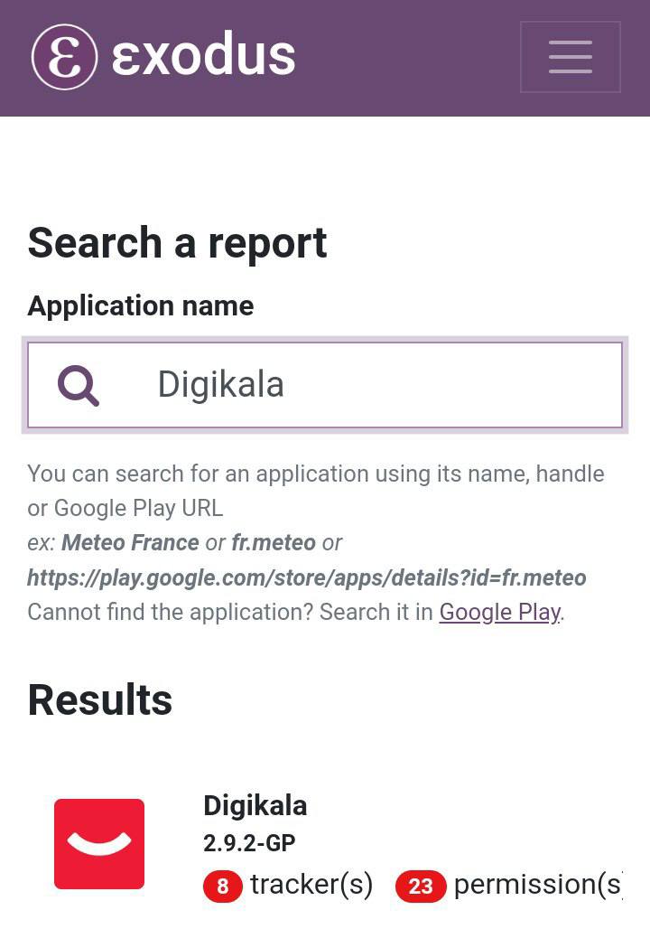
Task: Click the exodus wordmark in header
Action: (x=203, y=56)
